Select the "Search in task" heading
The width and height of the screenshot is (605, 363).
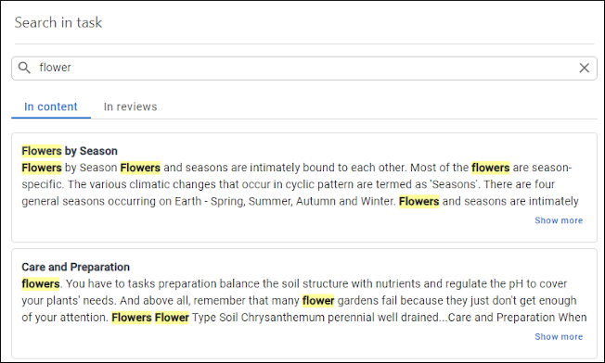click(58, 23)
